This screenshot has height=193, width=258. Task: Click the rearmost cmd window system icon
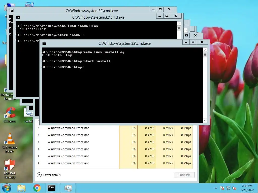coord(12,11)
